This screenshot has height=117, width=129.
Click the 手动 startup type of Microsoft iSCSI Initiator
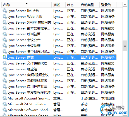[84, 104]
